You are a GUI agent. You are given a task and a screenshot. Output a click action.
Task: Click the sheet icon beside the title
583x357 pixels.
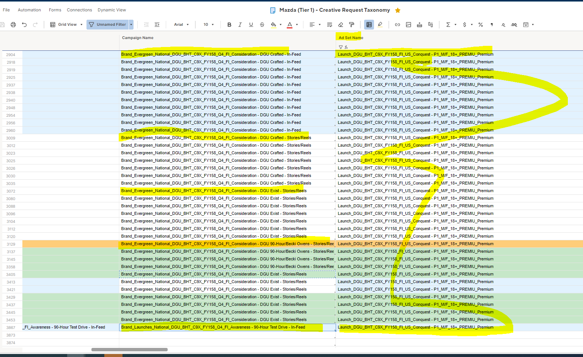(x=273, y=10)
